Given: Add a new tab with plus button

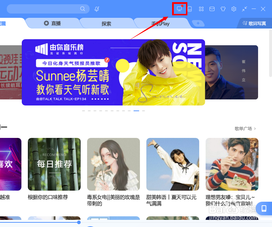Looking at the screenshot, I should (x=198, y=23).
